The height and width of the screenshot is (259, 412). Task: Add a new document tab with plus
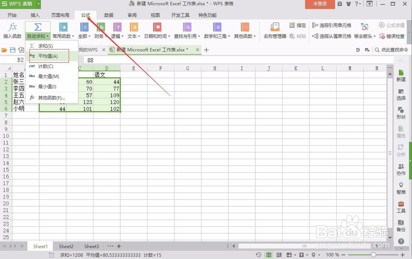[x=206, y=49]
